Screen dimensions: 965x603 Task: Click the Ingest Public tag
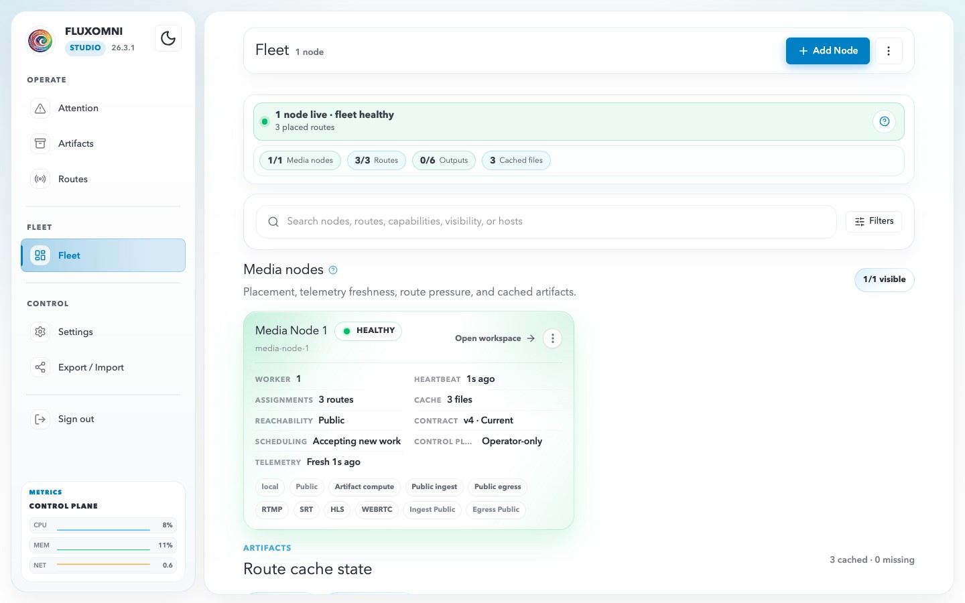tap(432, 510)
